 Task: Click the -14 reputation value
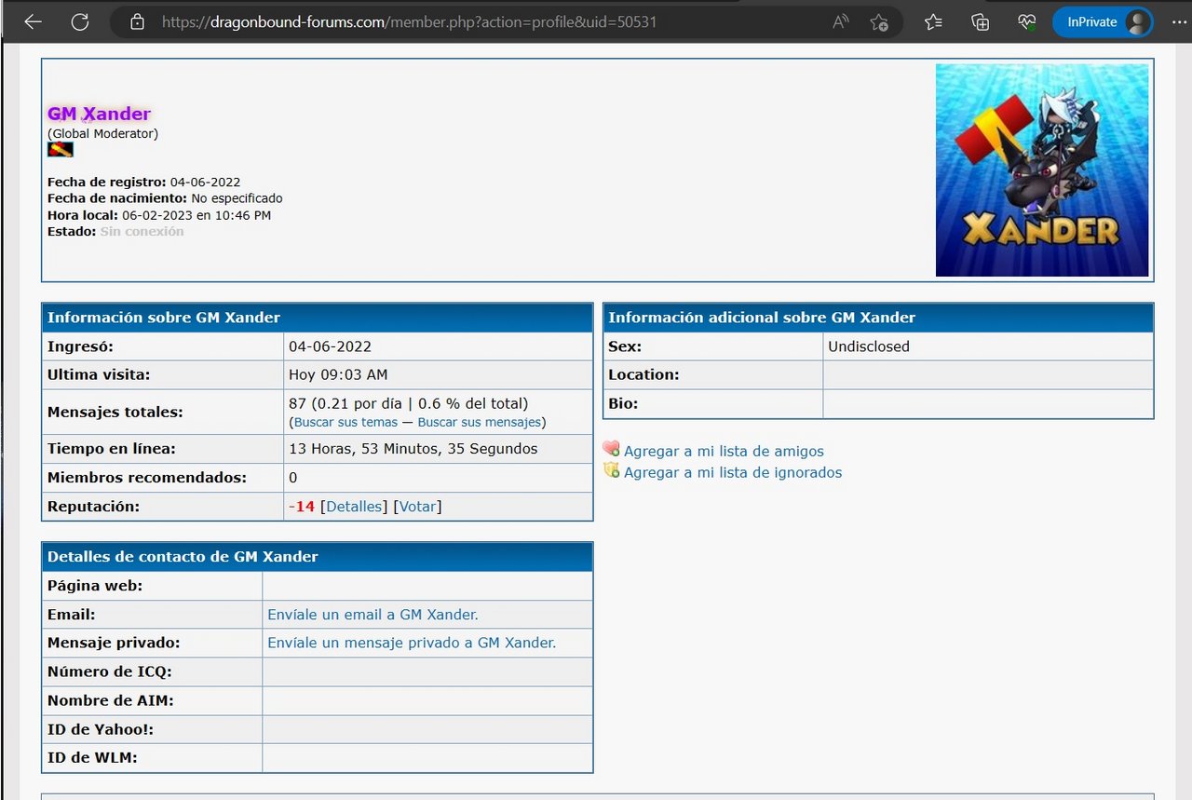point(302,507)
